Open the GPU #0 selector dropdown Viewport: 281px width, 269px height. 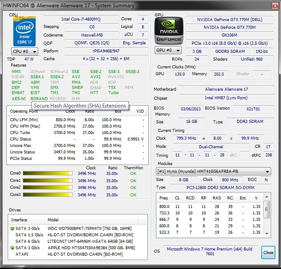[168, 50]
